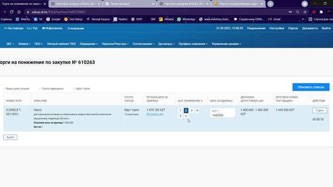The width and height of the screenshot is (333, 187).
Task: Expand the Согласование menu
Action: pyautogui.click(x=144, y=44)
